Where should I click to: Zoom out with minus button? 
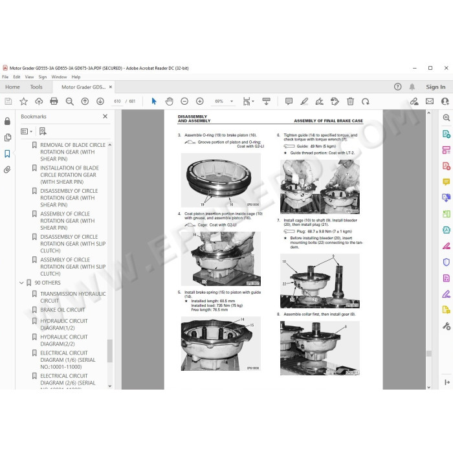pos(184,102)
